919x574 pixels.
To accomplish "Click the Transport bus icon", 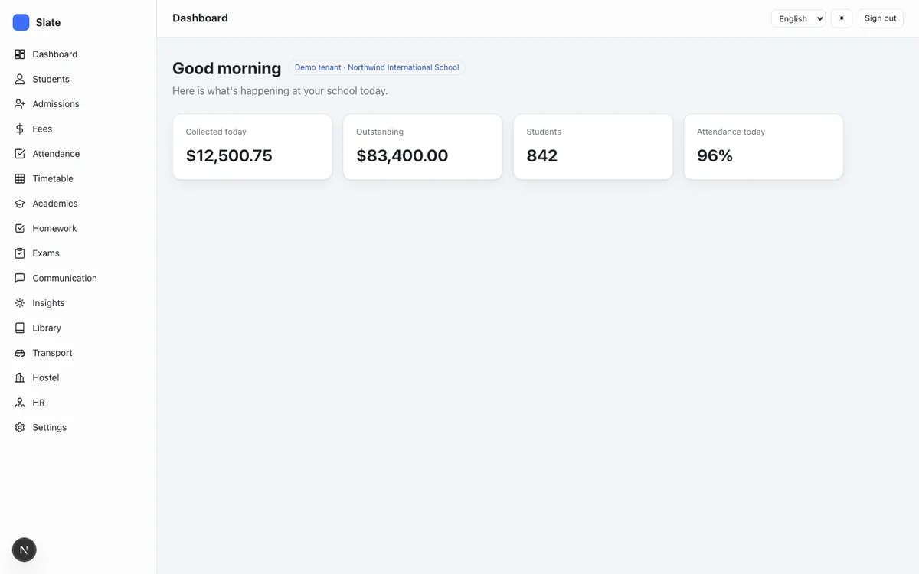I will tap(20, 353).
